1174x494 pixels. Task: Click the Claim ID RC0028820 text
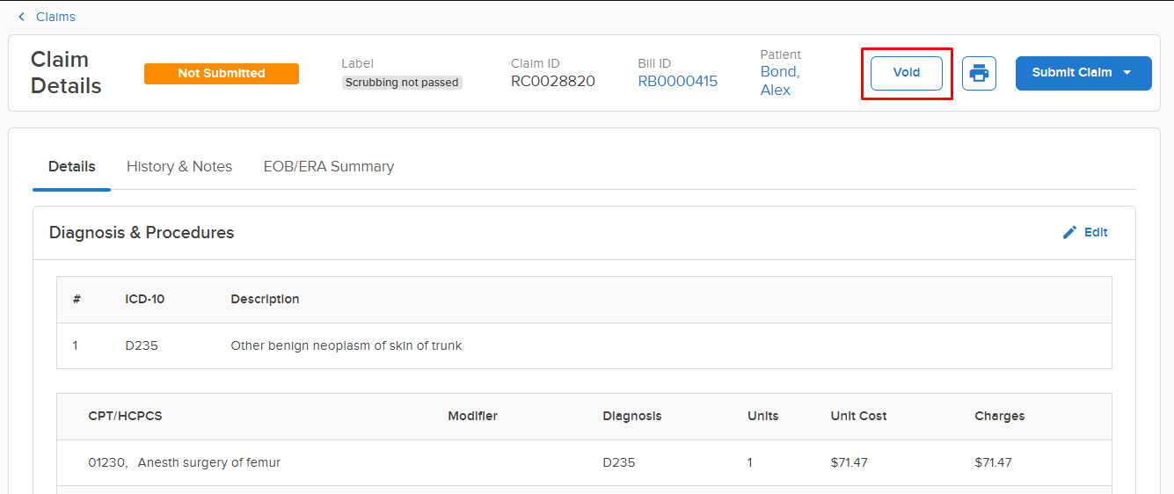[x=552, y=81]
